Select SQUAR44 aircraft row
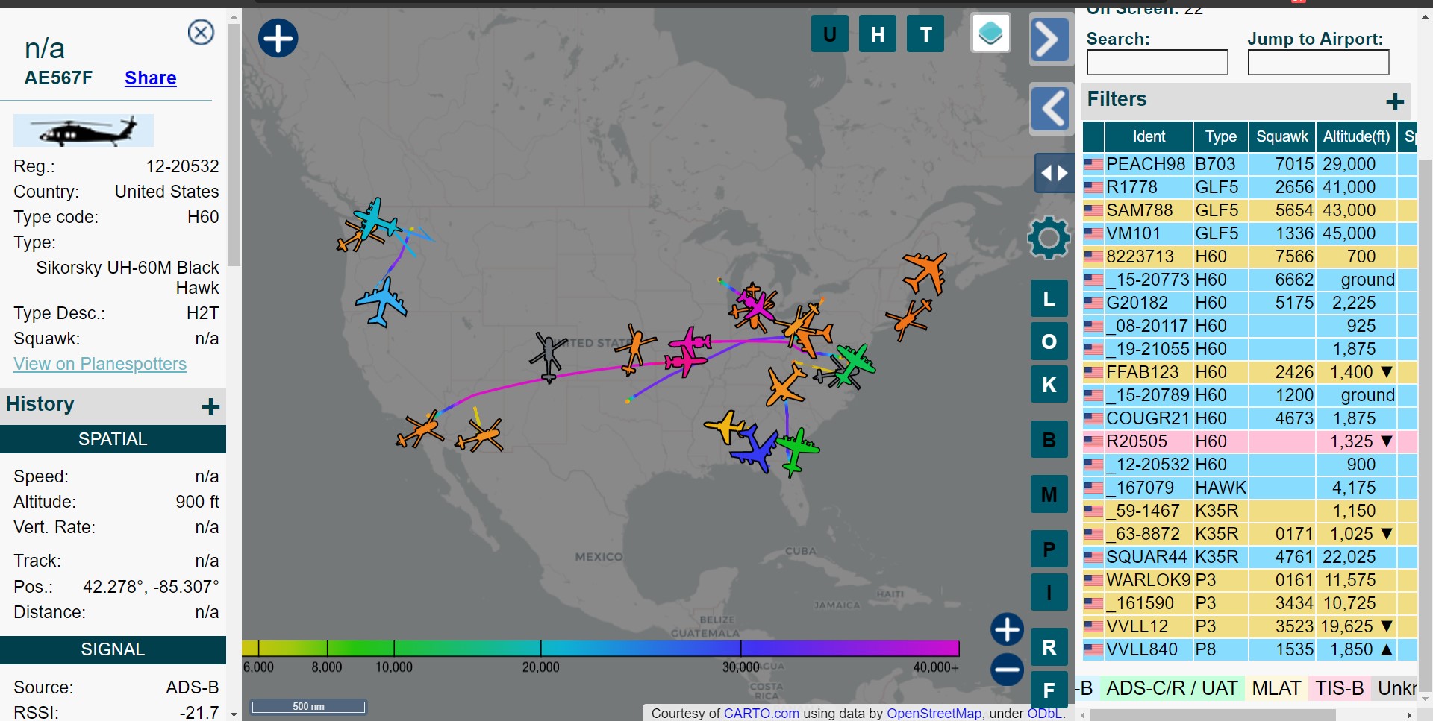1433x721 pixels. (1250, 557)
